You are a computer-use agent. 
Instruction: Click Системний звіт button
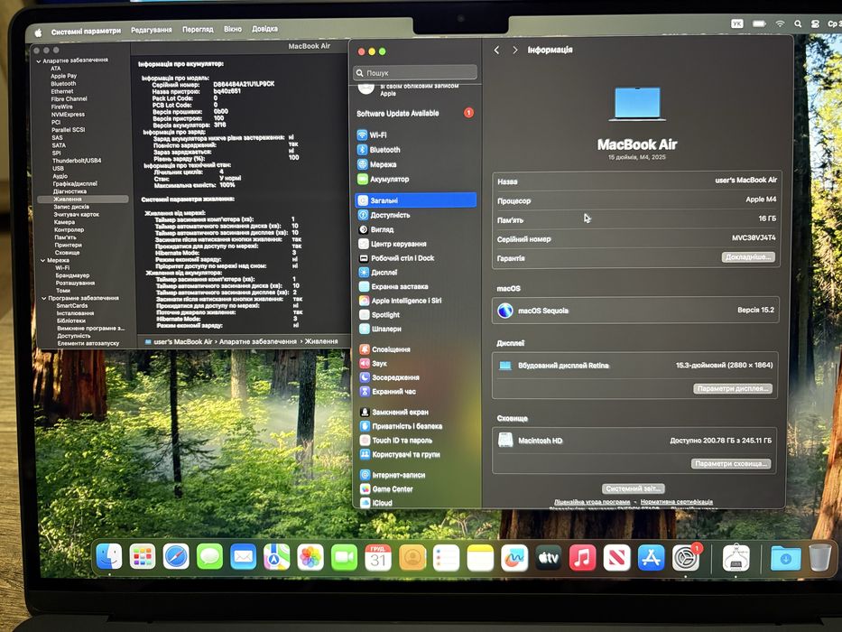(634, 488)
